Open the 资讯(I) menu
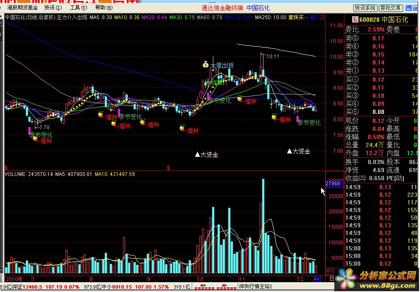 pos(53,8)
